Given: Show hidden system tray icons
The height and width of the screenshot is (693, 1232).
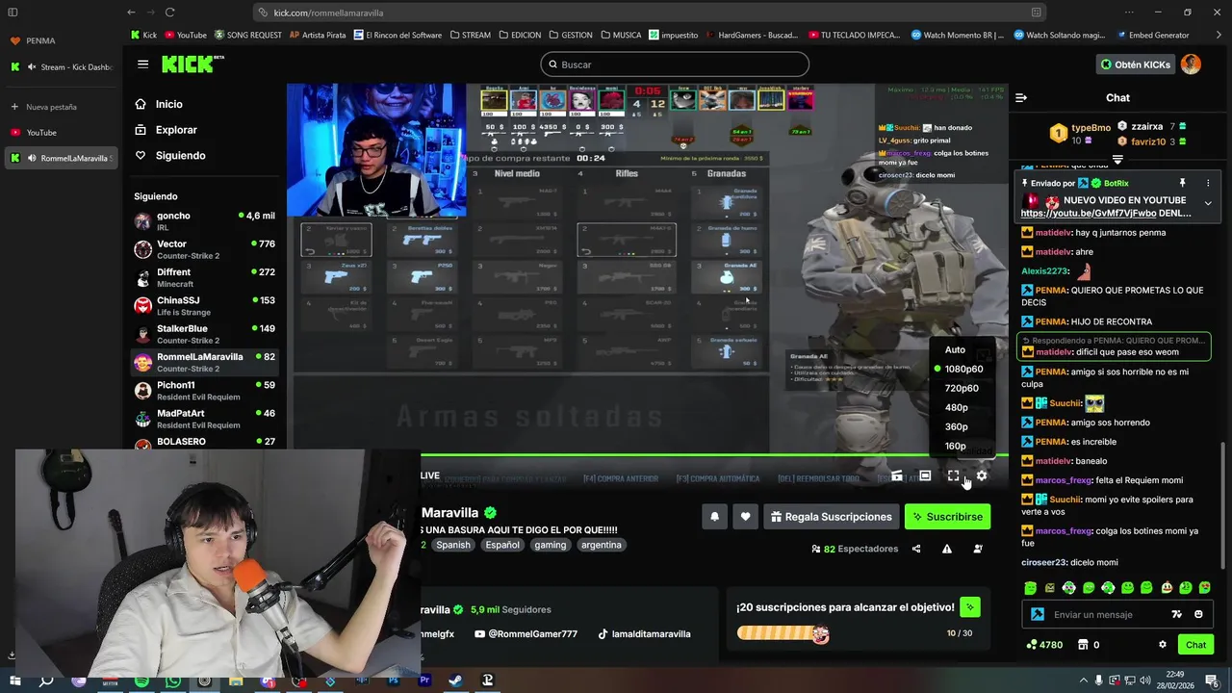Looking at the screenshot, I should coord(1083,680).
